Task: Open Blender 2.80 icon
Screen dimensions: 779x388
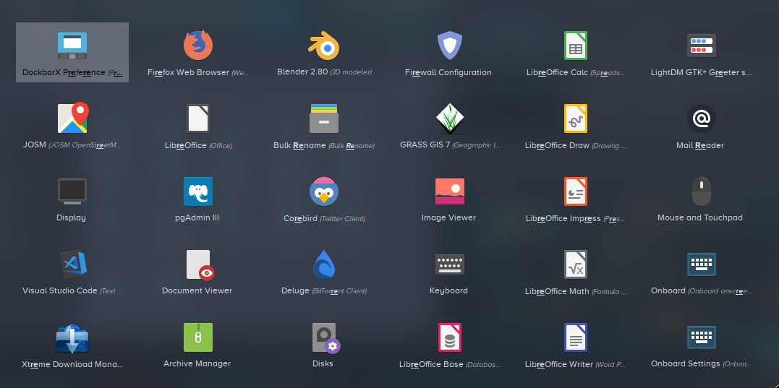Action: tap(324, 46)
